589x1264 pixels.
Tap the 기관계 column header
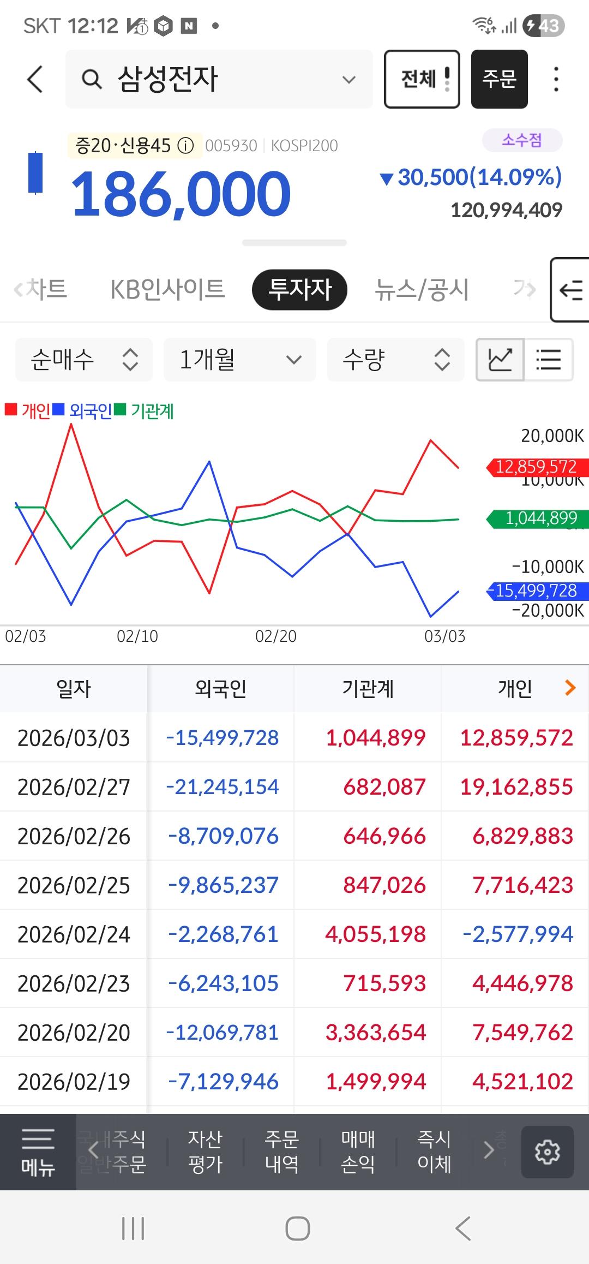368,689
